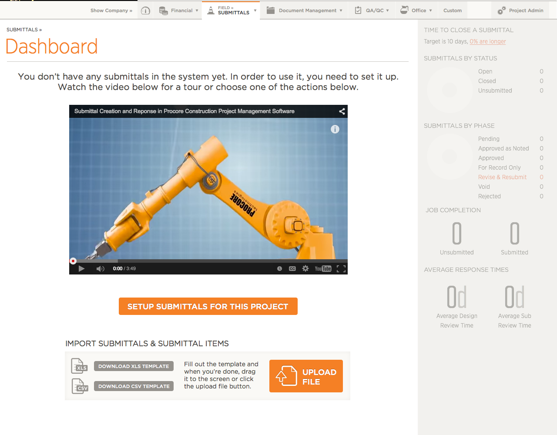Show video info card icon
557x435 pixels.
point(335,129)
